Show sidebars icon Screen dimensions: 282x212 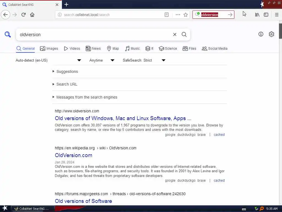(x=266, y=15)
